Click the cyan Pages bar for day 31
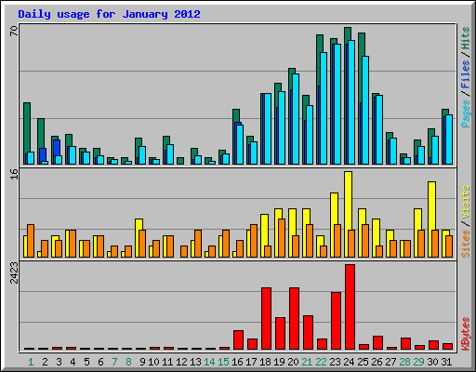Image resolution: width=476 pixels, height=372 pixels. coord(449,139)
